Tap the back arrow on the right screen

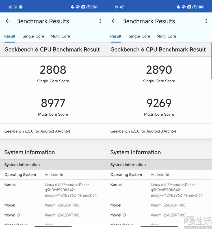click(114, 21)
